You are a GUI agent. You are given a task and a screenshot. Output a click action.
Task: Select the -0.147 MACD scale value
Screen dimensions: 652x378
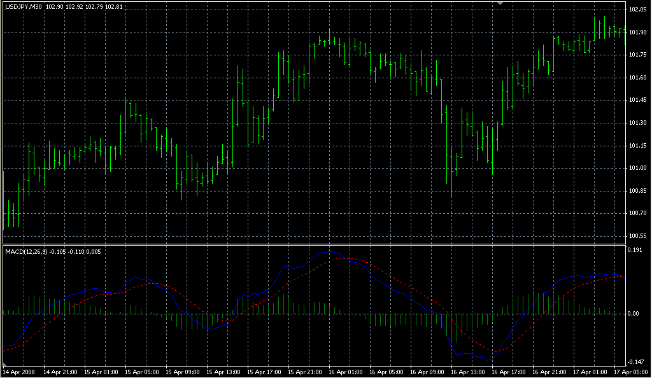click(637, 361)
